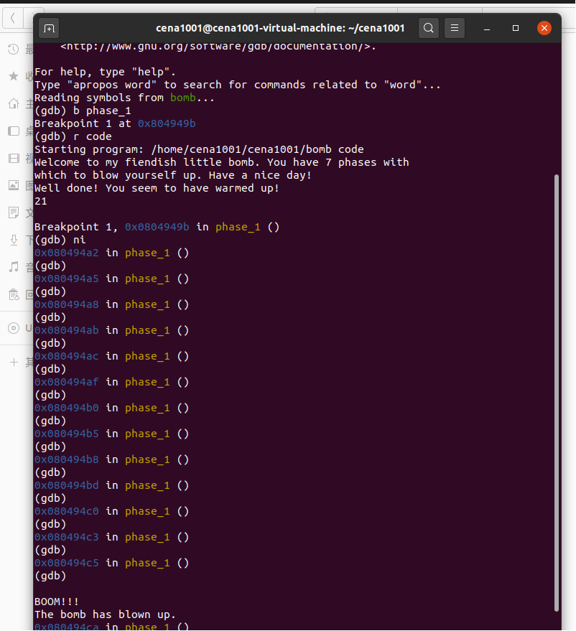
Task: Click the 0x080494b8 address line
Action: [x=111, y=459]
